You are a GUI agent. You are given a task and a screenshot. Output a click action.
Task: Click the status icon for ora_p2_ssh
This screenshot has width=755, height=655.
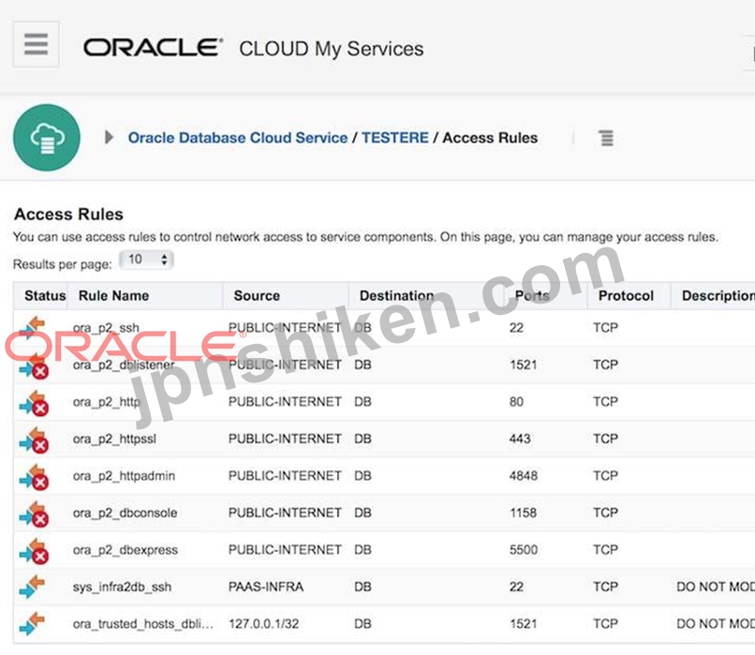(x=32, y=328)
